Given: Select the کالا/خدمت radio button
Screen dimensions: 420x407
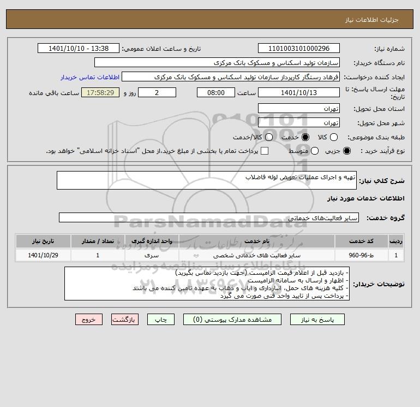Looking at the screenshot, I should pyautogui.click(x=269, y=137).
